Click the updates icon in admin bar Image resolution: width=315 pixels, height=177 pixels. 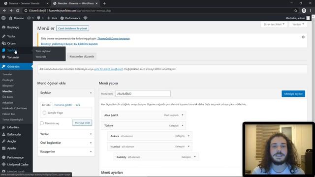(x=29, y=18)
